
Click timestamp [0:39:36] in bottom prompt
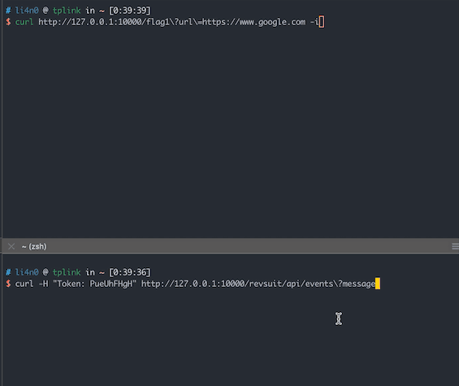(130, 272)
